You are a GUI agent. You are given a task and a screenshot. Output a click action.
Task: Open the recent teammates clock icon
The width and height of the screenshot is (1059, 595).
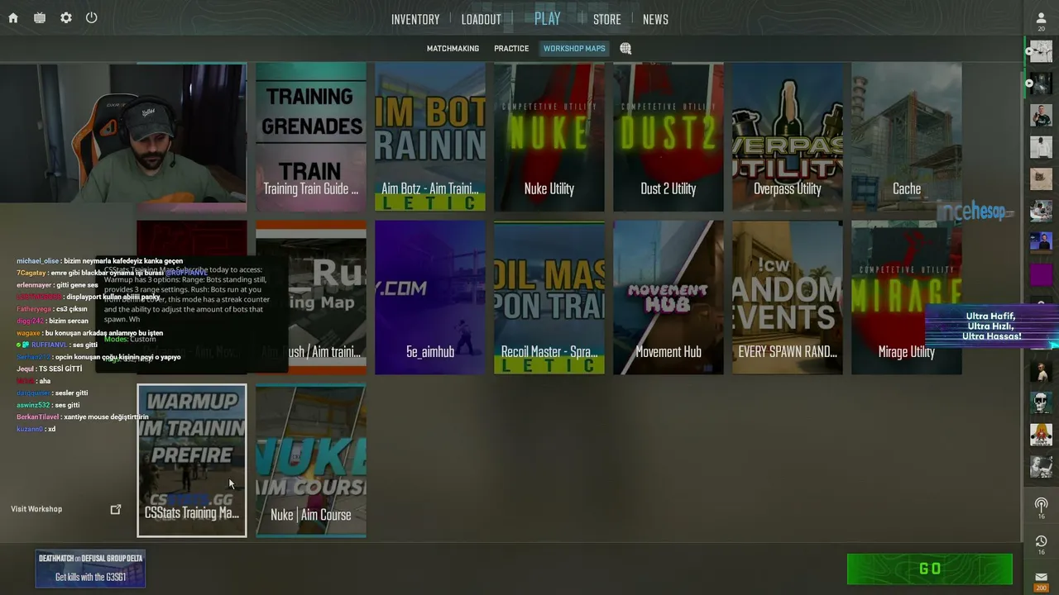1041,541
